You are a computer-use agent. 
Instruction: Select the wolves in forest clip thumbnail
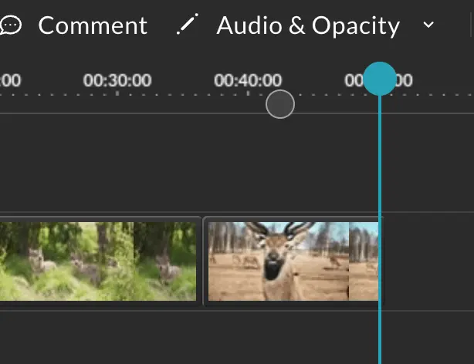[x=97, y=261]
